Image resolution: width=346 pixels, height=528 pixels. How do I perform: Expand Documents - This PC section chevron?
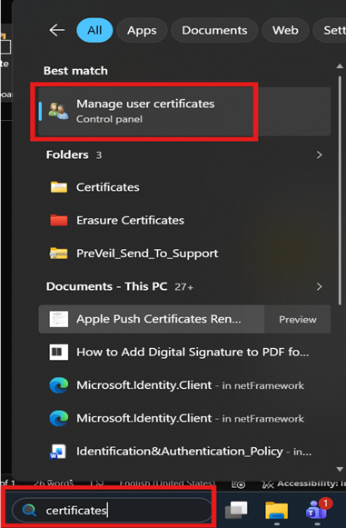(x=319, y=286)
